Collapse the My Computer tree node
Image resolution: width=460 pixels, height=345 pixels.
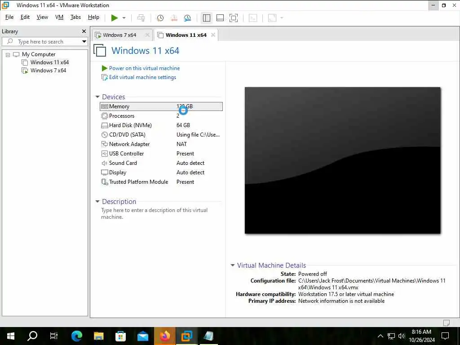[x=8, y=54]
